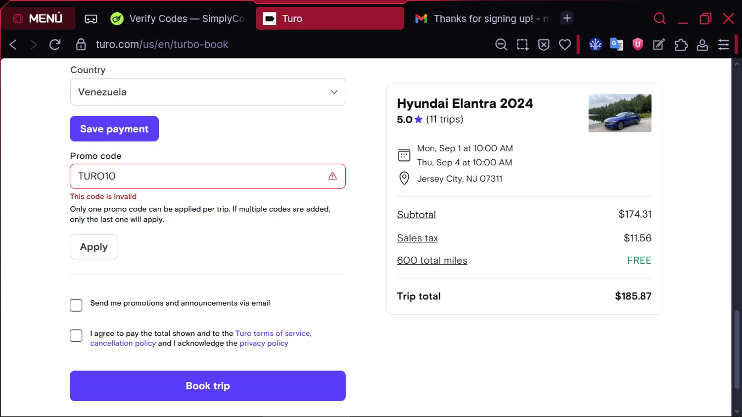Image resolution: width=742 pixels, height=417 pixels.
Task: Click the Country dropdown chevron arrow
Action: (x=334, y=92)
